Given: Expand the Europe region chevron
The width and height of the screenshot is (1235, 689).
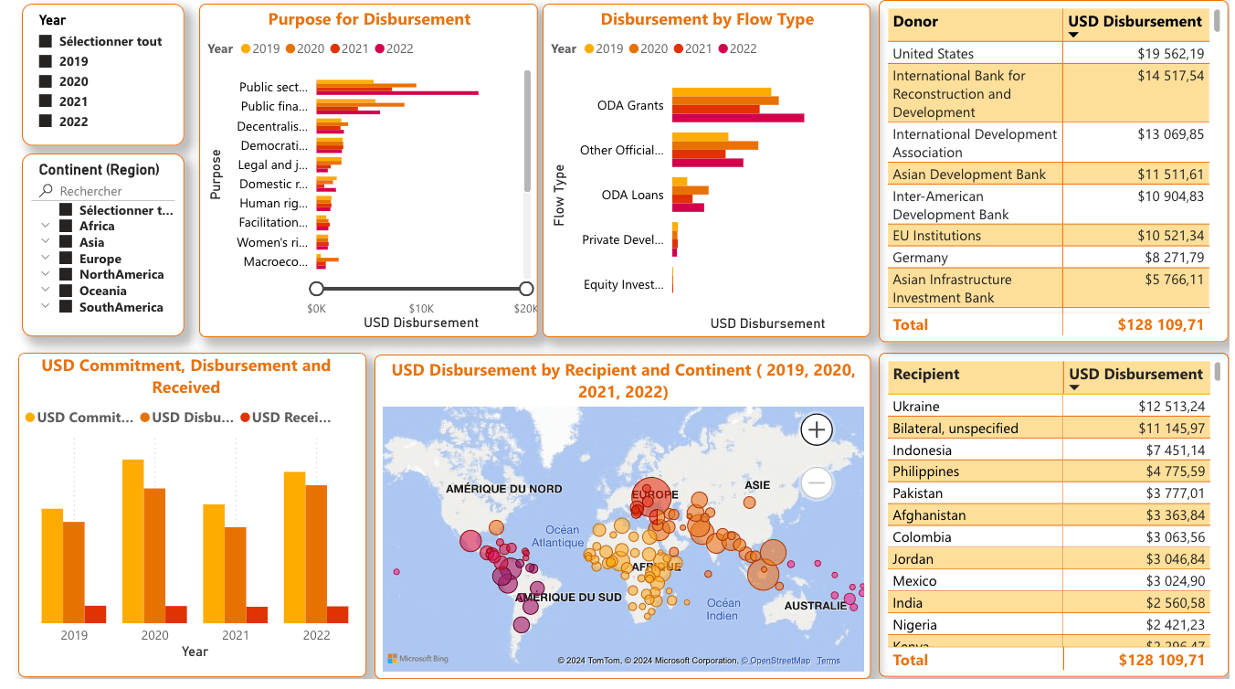Looking at the screenshot, I should click(46, 259).
